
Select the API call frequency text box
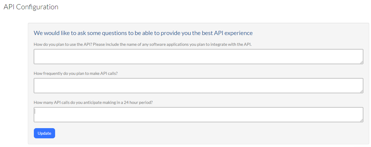(x=198, y=86)
